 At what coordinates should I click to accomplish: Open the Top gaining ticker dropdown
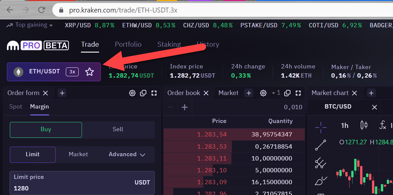(x=30, y=25)
